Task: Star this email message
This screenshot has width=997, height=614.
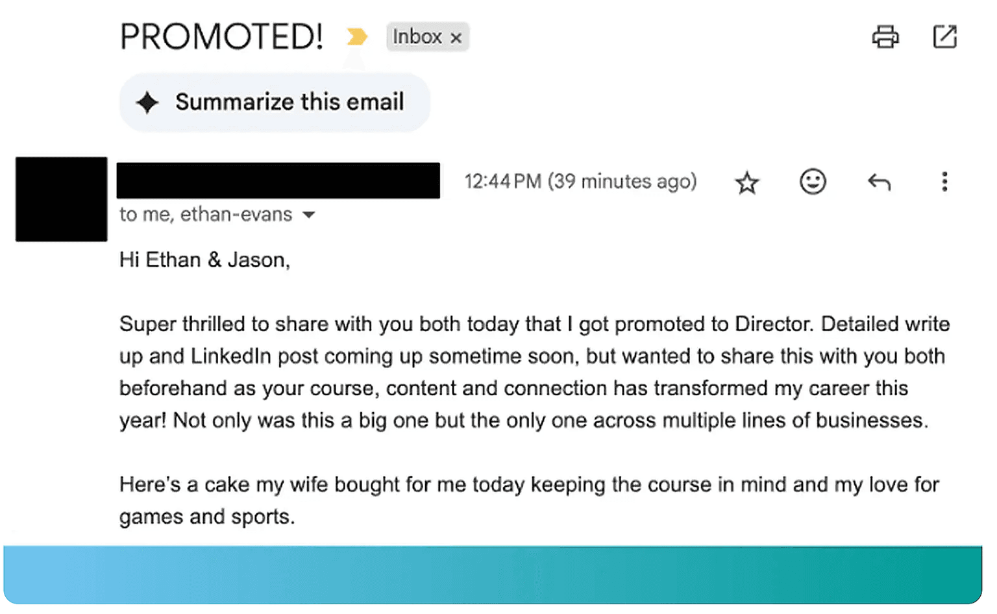Action: (x=747, y=182)
